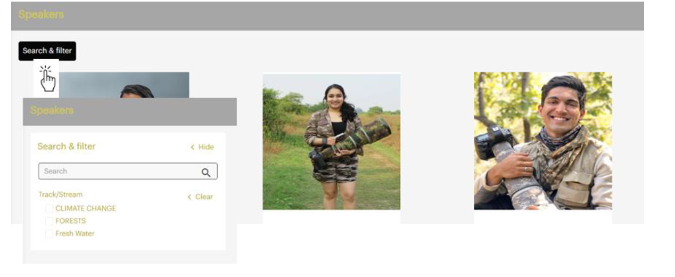The width and height of the screenshot is (675, 277).
Task: Open the Track/Stream filter section label
Action: click(x=60, y=194)
